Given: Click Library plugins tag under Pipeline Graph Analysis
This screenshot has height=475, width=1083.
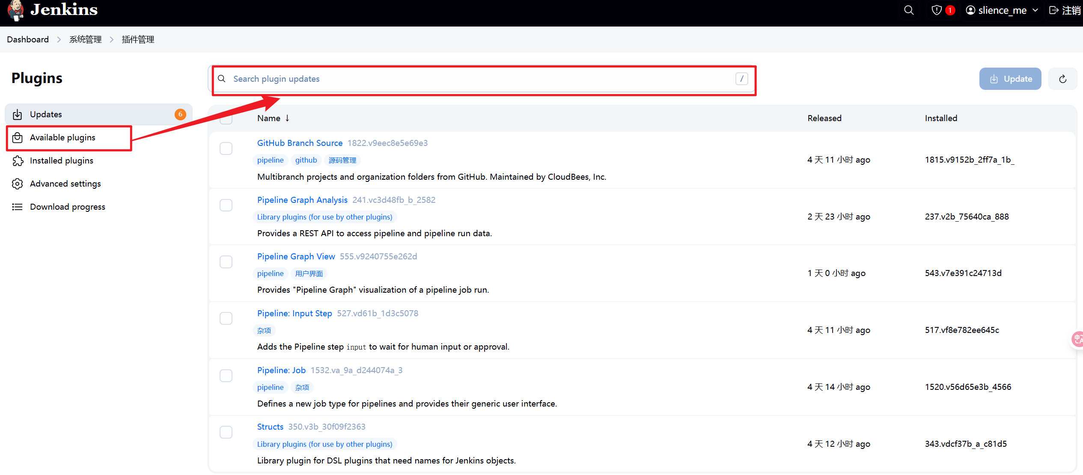Looking at the screenshot, I should click(324, 217).
